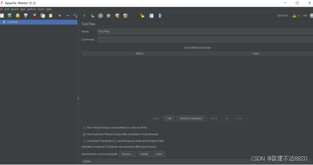313x165 pixels.
Task: Click the Add variable button
Action: pos(169,119)
